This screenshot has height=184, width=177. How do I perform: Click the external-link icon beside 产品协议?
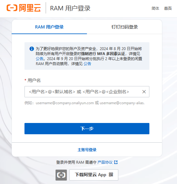[x=116, y=162]
